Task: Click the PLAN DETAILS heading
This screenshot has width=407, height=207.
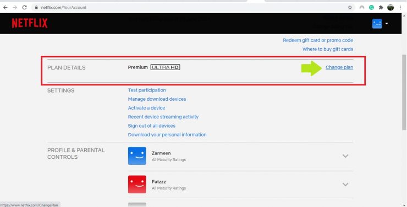Action: click(67, 68)
